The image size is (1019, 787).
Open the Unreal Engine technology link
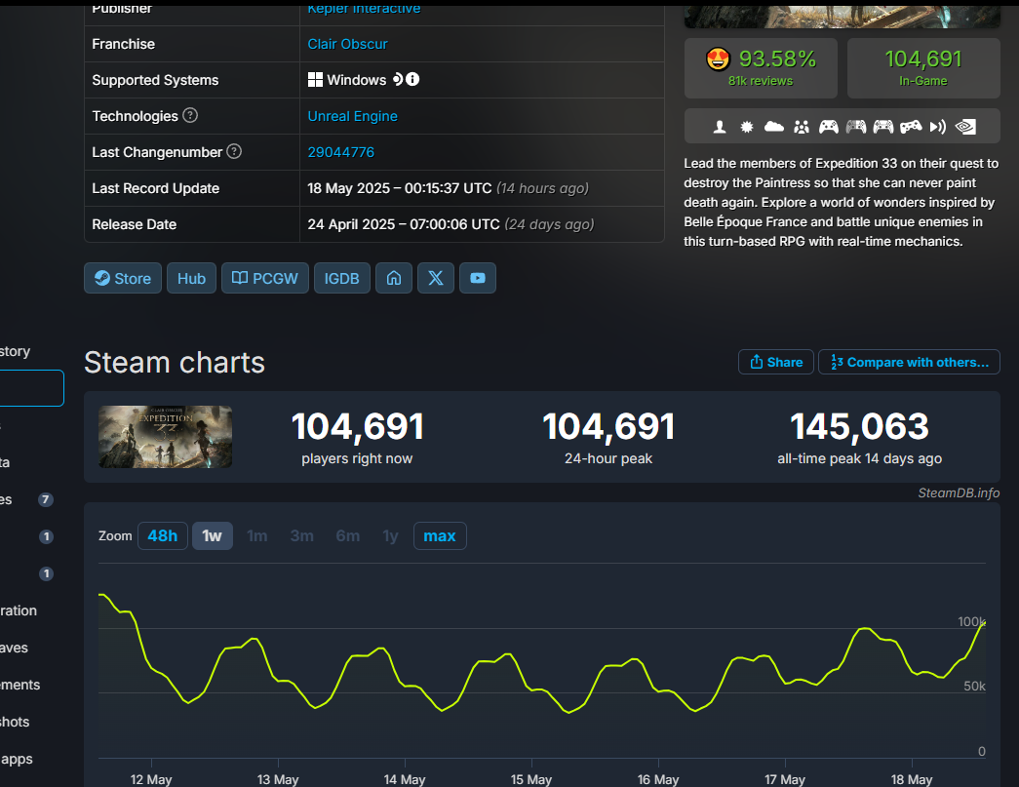(x=352, y=116)
